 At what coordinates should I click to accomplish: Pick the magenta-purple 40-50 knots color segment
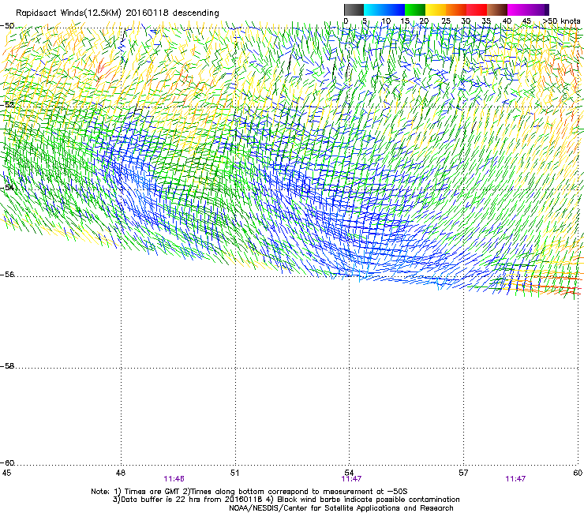528,9
